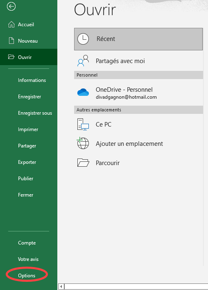Image resolution: width=208 pixels, height=290 pixels.
Task: Select the Récent clock icon
Action: click(83, 39)
